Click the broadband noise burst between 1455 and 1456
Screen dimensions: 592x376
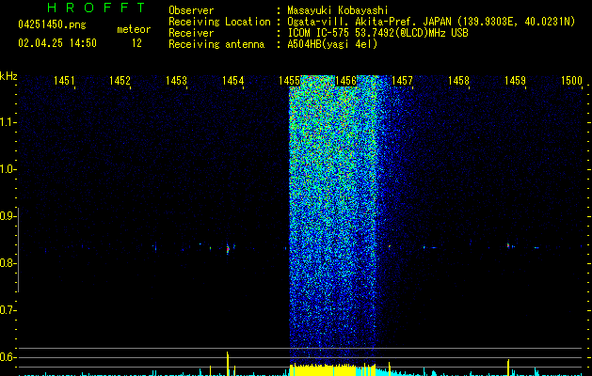pos(333,219)
